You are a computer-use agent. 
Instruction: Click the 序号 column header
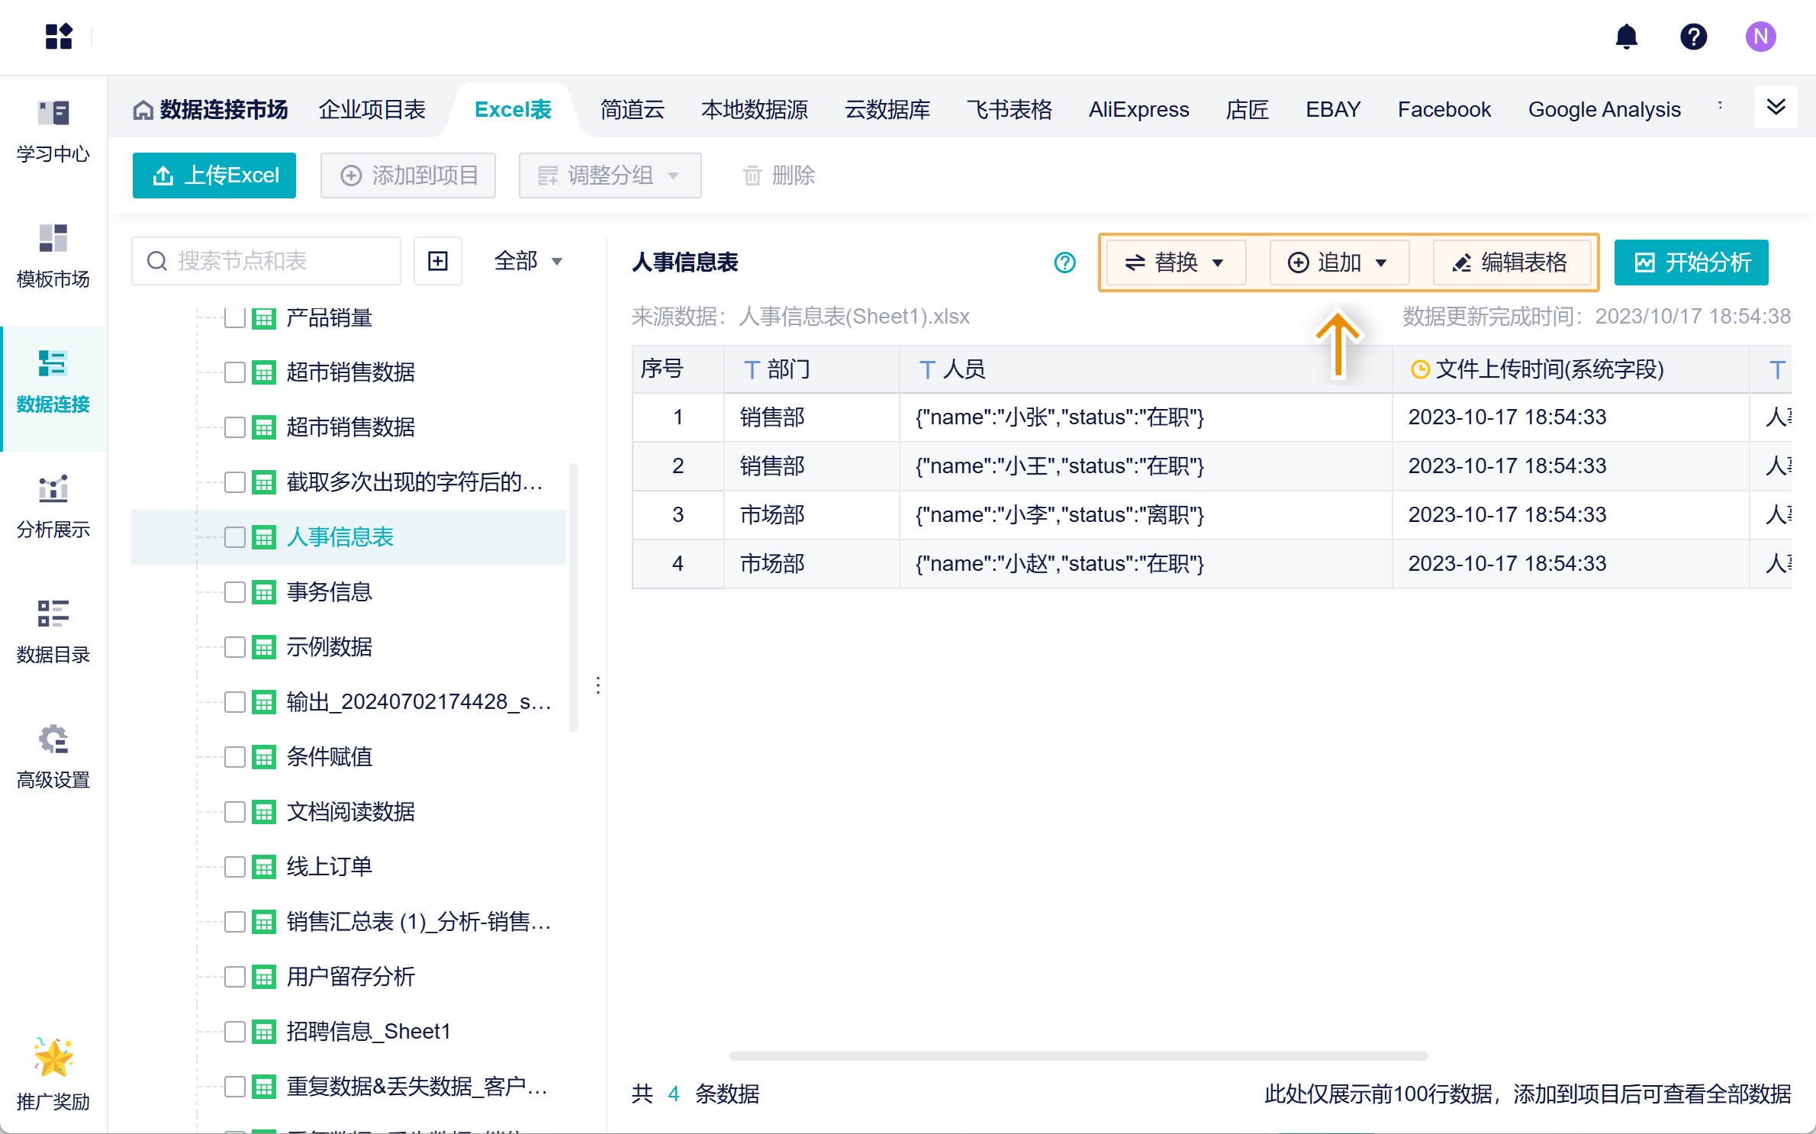[x=678, y=369]
